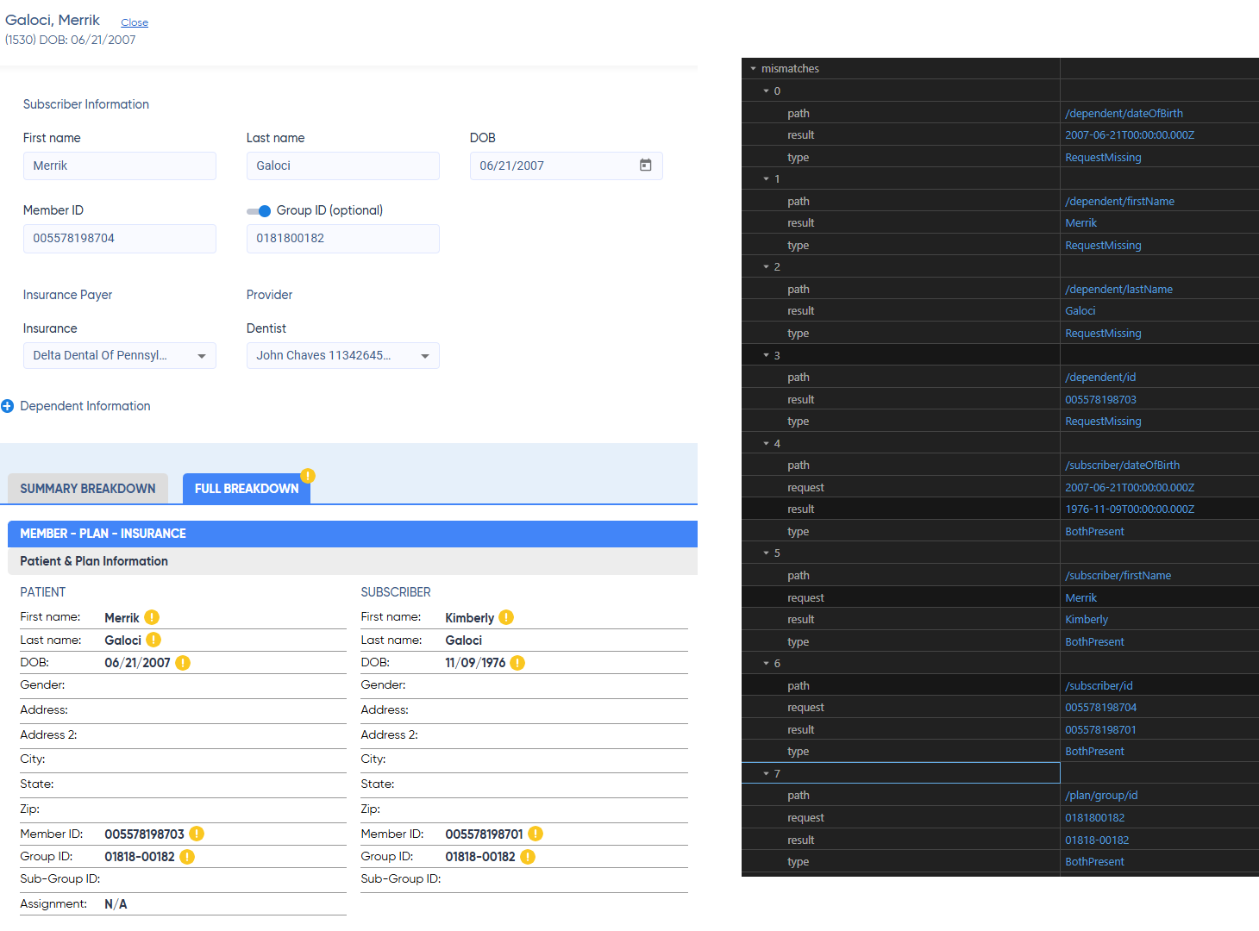1259x931 pixels.
Task: Click warning icon next to Member ID 005578198703
Action: click(197, 834)
